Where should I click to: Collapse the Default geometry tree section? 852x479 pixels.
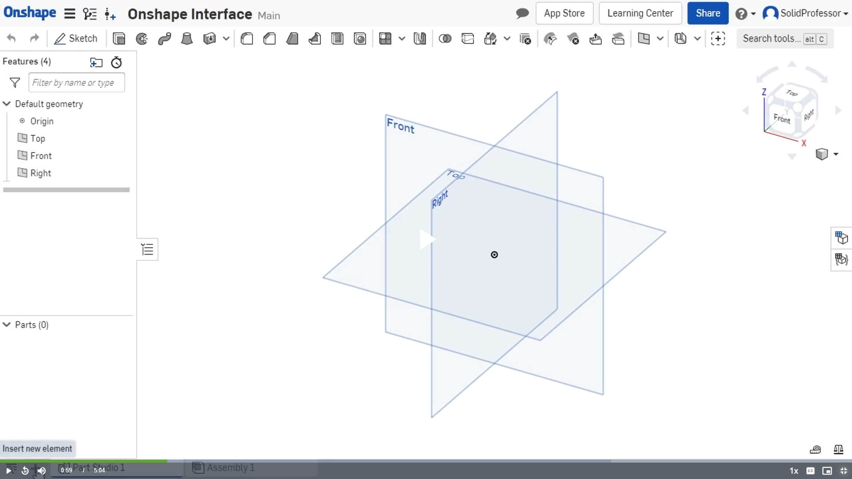6,104
